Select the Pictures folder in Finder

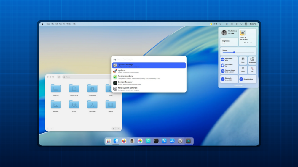(x=56, y=106)
